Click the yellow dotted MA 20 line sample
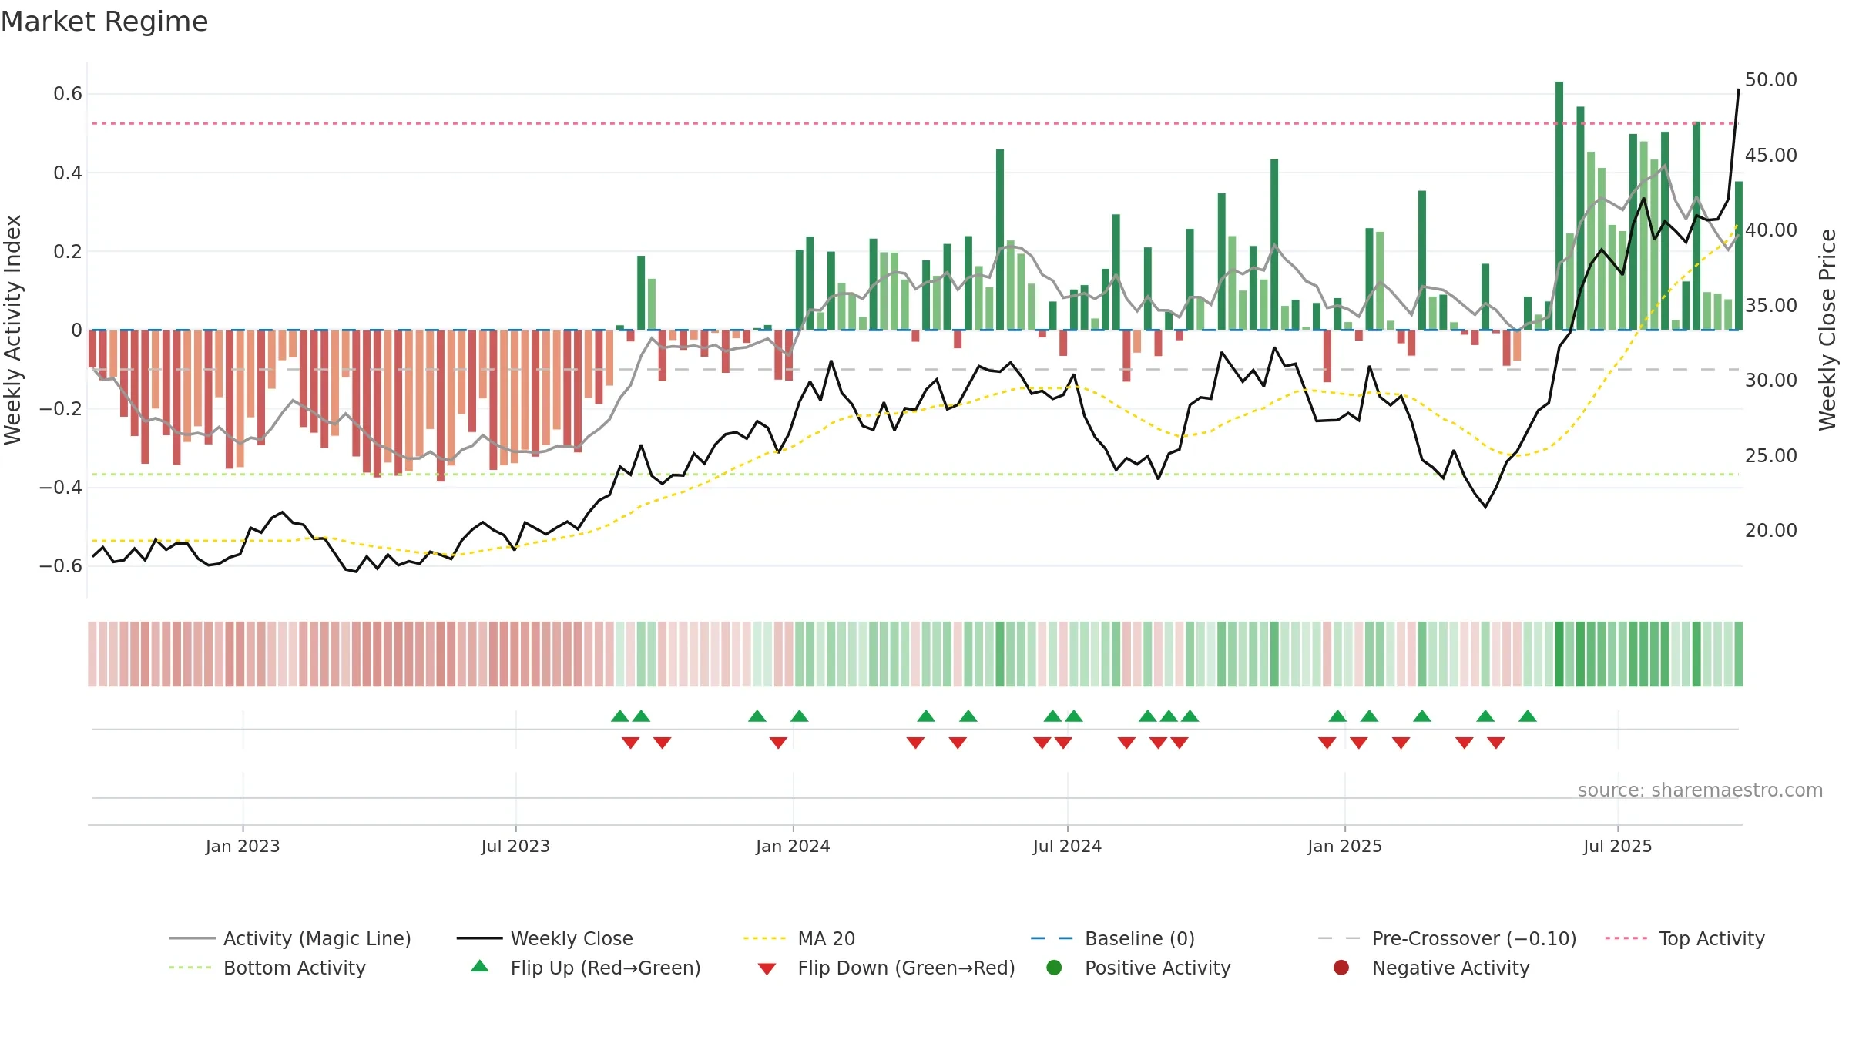 [766, 938]
